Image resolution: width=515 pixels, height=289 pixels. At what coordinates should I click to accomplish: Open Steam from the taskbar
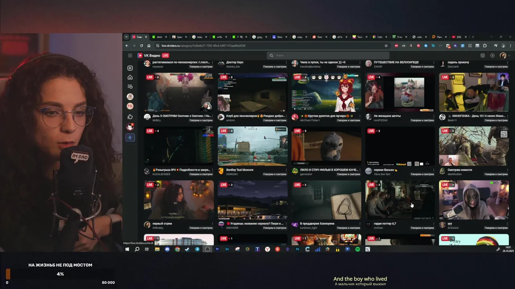187,249
